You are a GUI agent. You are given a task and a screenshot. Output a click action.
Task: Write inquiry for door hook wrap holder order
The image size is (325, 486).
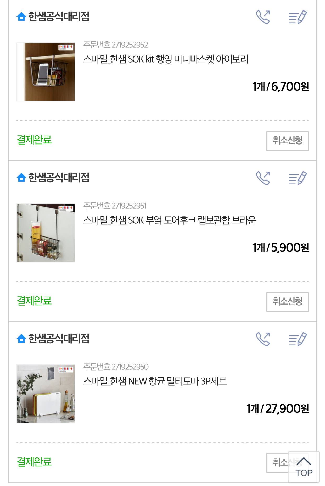click(x=298, y=178)
